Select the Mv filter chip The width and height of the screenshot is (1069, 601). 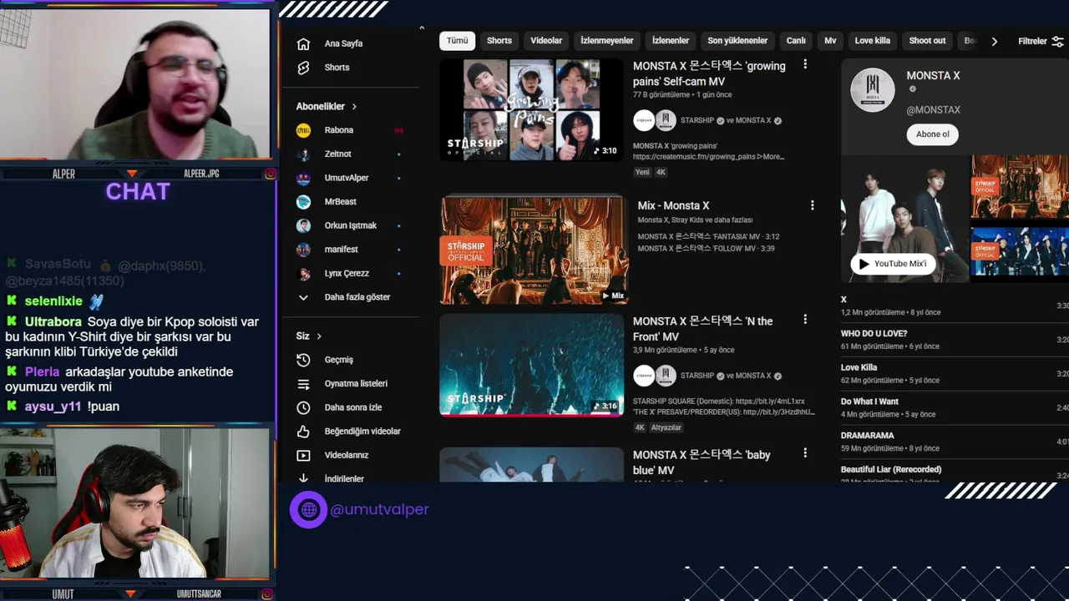click(830, 41)
